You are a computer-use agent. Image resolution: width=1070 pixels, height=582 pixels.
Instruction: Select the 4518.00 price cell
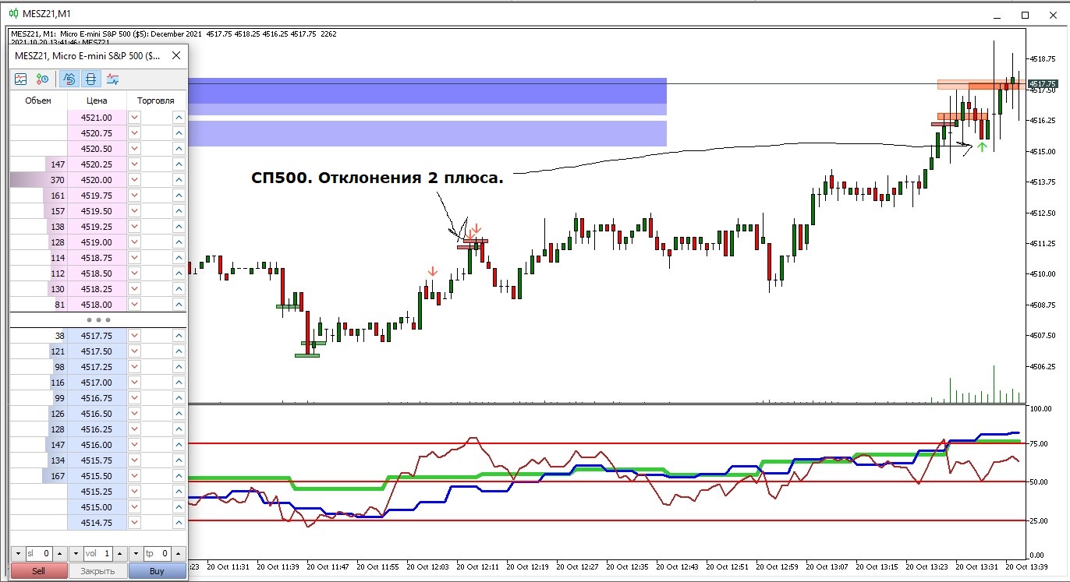click(97, 305)
